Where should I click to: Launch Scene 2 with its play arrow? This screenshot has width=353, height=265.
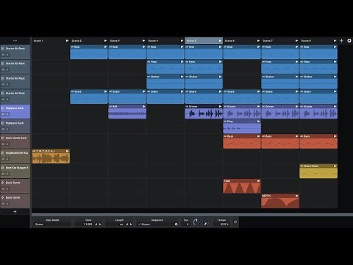pos(105,40)
